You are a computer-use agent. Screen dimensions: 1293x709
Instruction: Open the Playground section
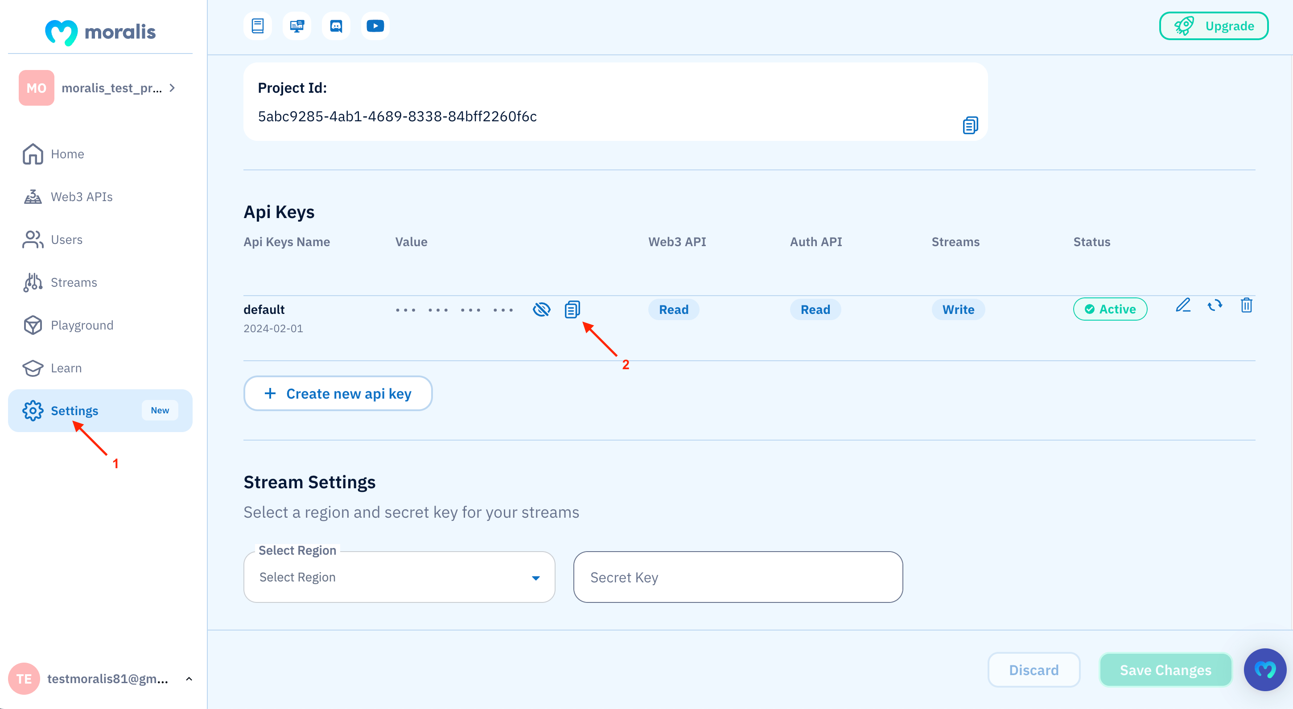point(82,325)
